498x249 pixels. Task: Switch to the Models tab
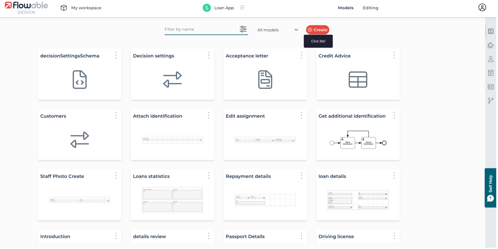(345, 8)
